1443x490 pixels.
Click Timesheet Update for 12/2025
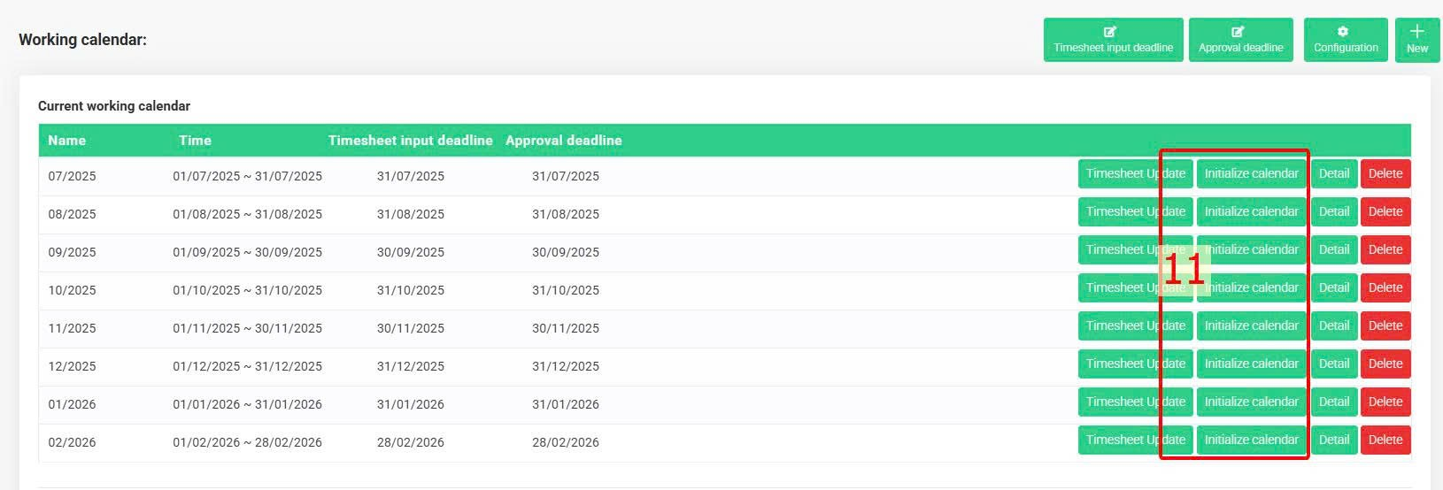[x=1135, y=364]
